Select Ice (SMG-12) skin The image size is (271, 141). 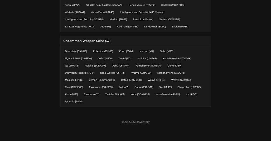coord(71,66)
